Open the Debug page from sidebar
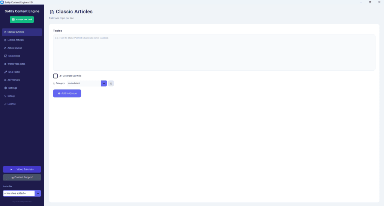This screenshot has height=206, width=384. 11,96
